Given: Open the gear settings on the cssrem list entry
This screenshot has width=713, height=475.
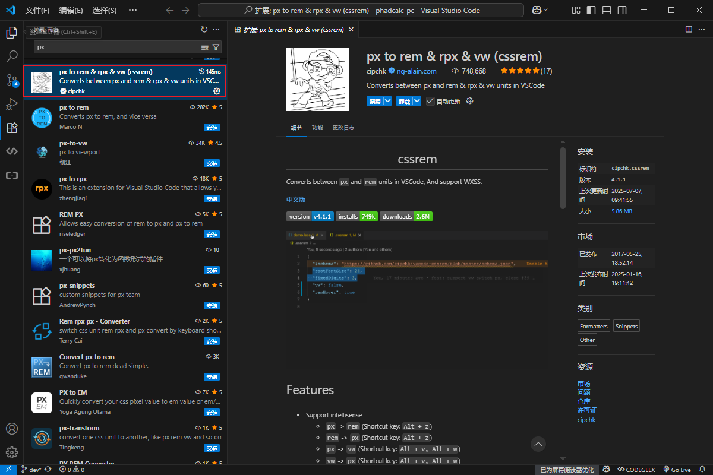Looking at the screenshot, I should [x=218, y=91].
